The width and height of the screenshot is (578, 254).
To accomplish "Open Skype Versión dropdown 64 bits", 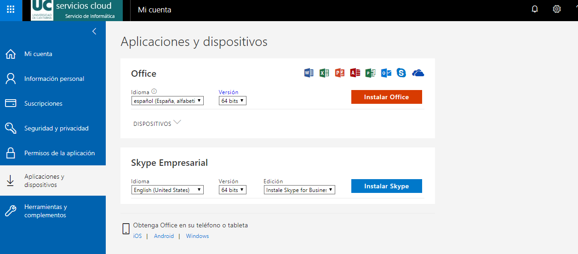I will pos(233,190).
